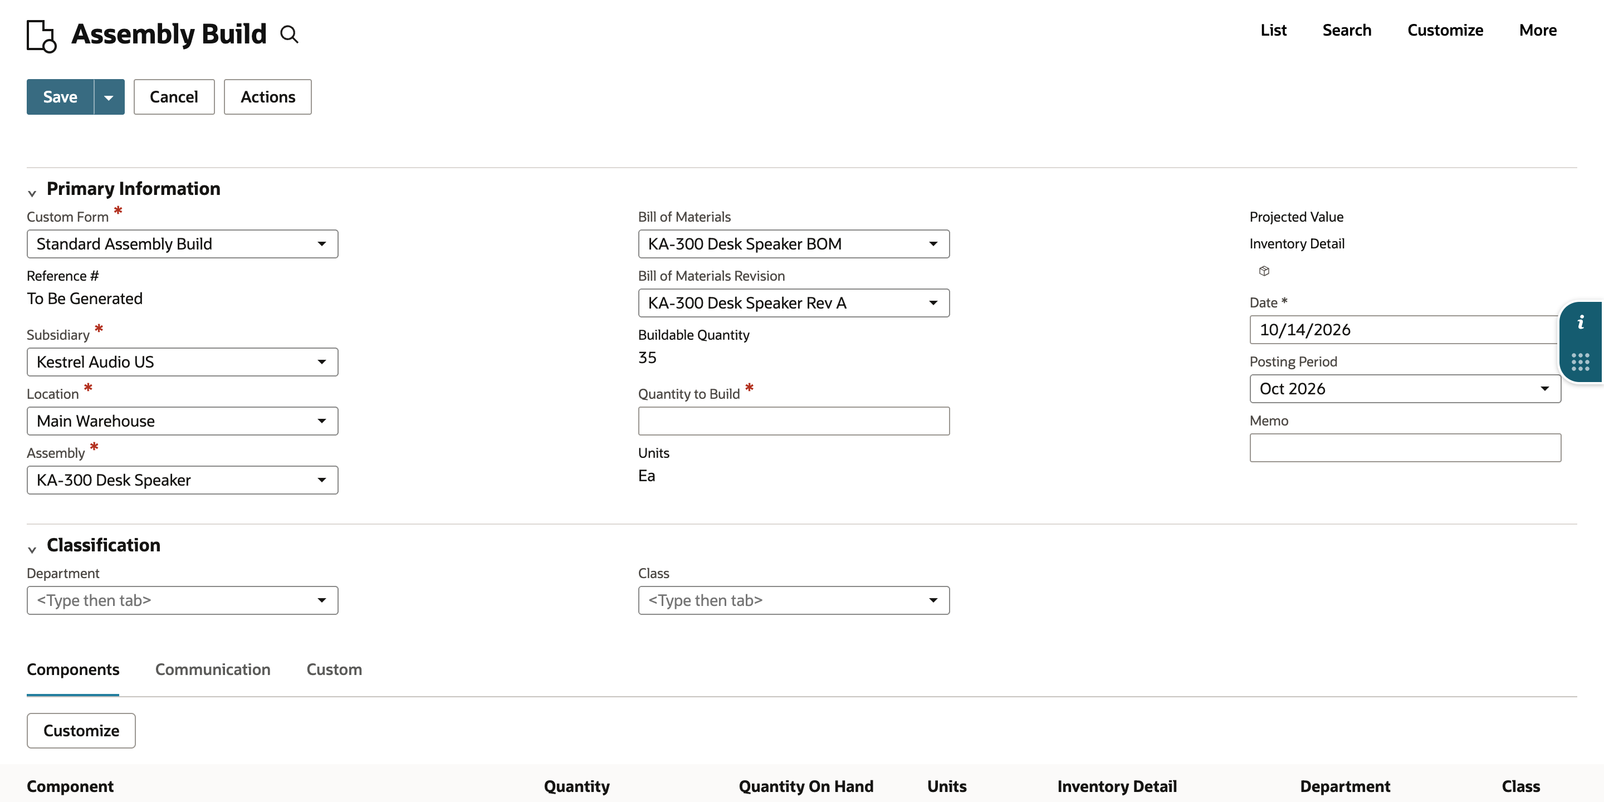
Task: Switch to the Communication tab
Action: click(213, 669)
